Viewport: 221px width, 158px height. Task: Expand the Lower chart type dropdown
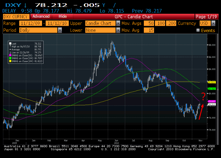118,30
